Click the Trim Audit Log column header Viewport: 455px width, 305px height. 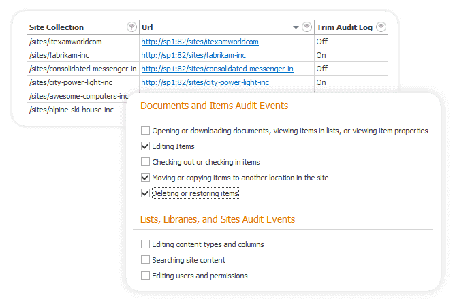click(x=344, y=27)
